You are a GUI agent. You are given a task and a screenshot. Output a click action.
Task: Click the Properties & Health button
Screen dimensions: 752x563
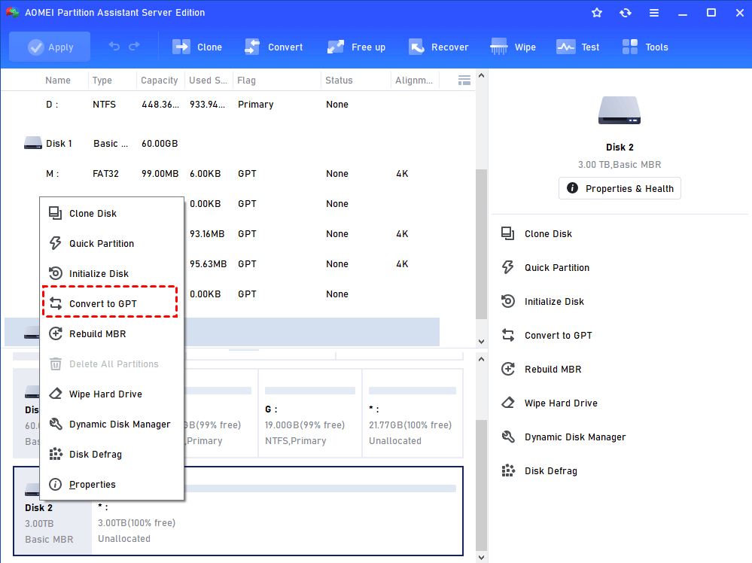[x=620, y=188]
